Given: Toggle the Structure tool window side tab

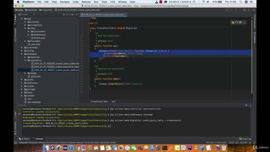Looking at the screenshot, I should pyautogui.click(x=15, y=35).
